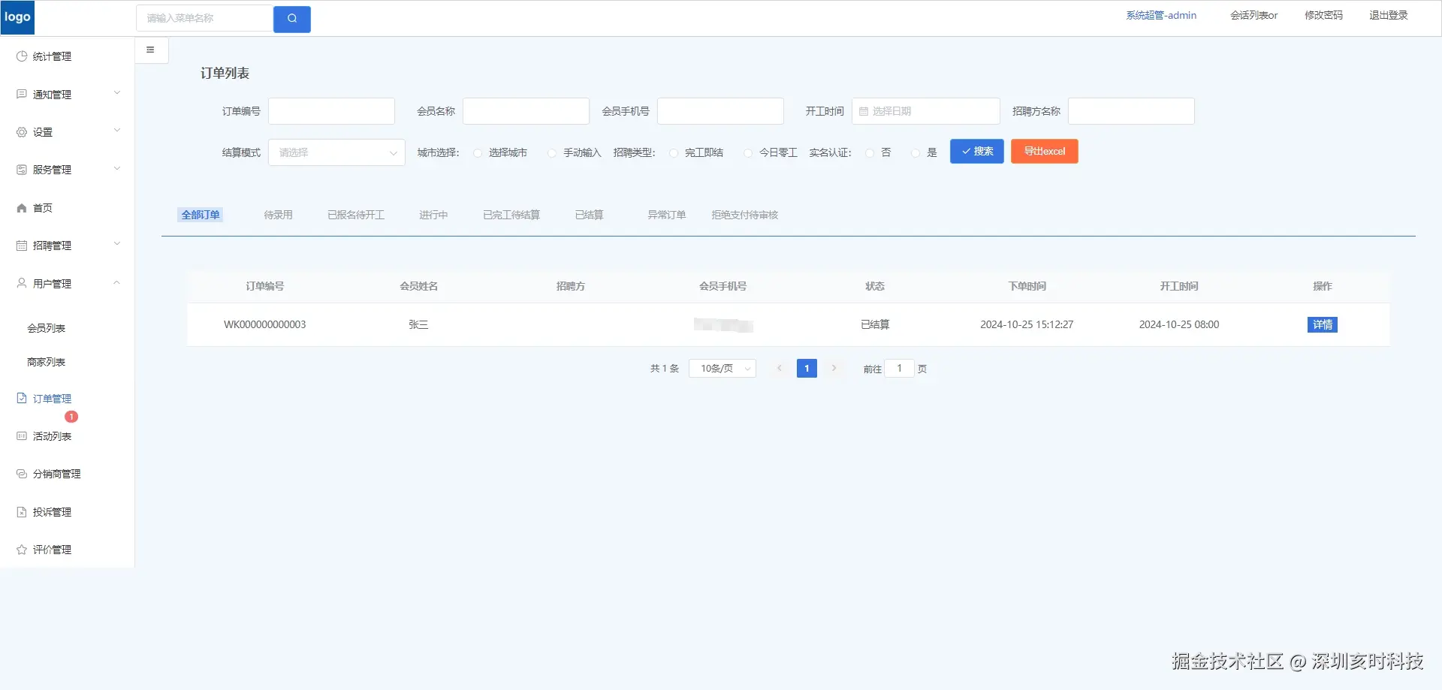Switch to the 全部订单 tab
1442x690 pixels.
201,215
